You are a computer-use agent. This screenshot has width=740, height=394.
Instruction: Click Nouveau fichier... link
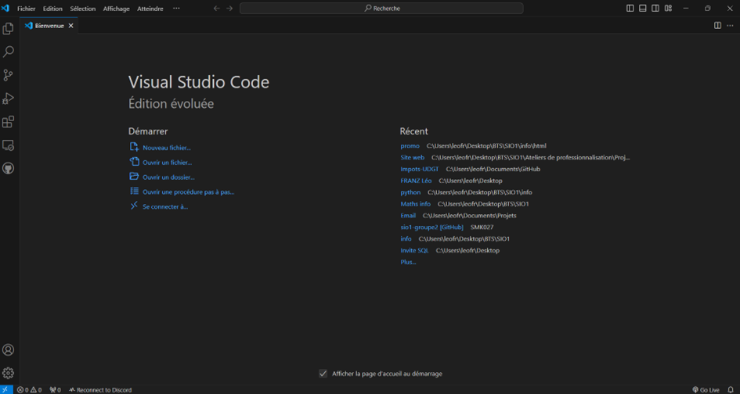pos(167,148)
